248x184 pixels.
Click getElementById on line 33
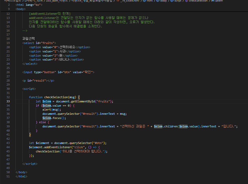click(x=83, y=101)
